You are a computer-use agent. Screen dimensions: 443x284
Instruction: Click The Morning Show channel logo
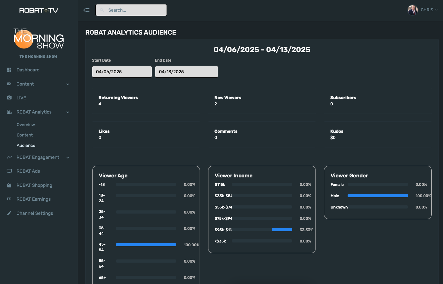(38, 39)
